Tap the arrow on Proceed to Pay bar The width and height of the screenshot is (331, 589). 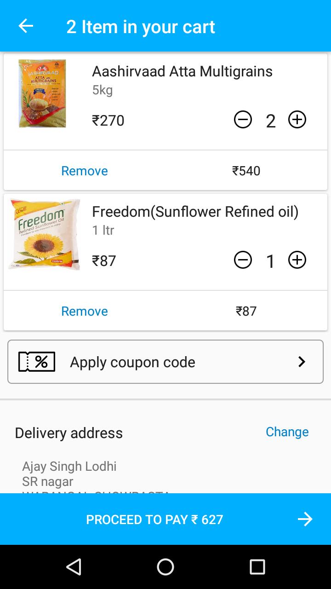pos(305,520)
